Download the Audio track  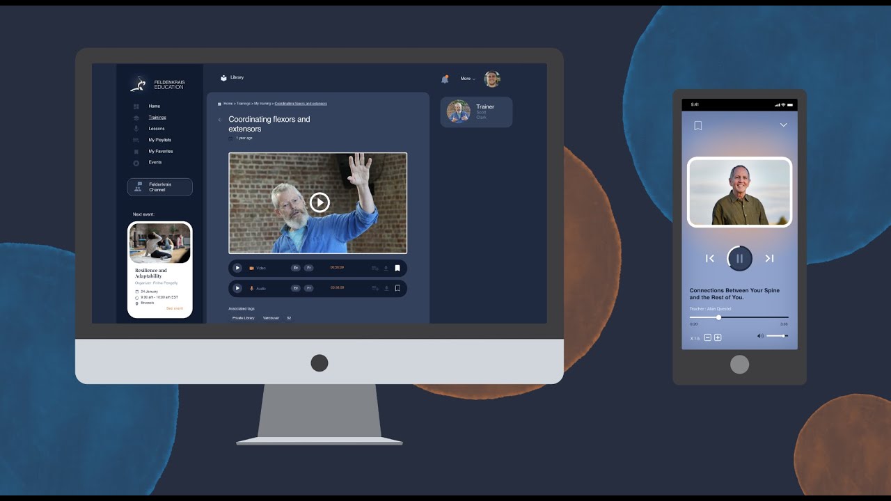386,288
